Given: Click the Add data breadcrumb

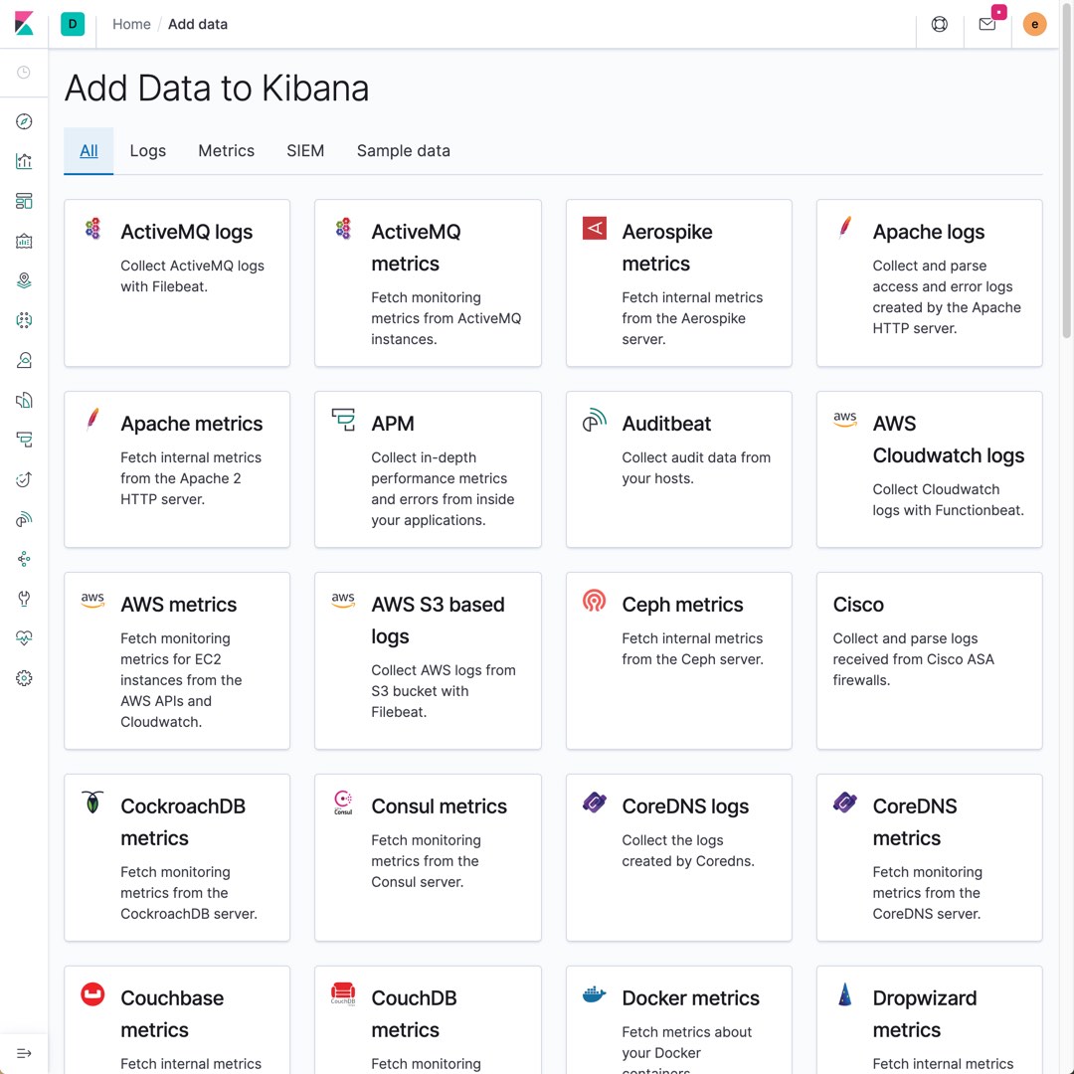Looking at the screenshot, I should pyautogui.click(x=198, y=24).
